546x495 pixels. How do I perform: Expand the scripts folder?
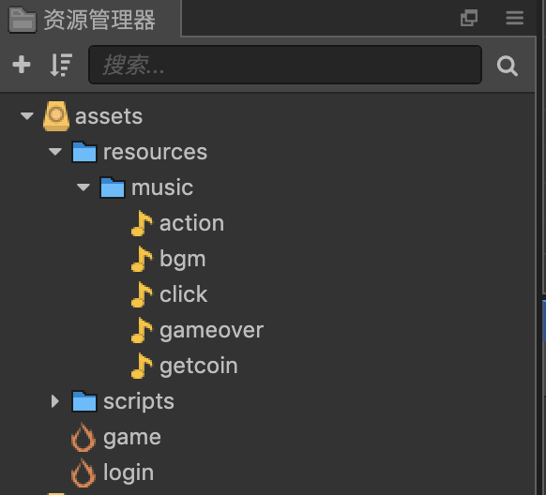[54, 401]
